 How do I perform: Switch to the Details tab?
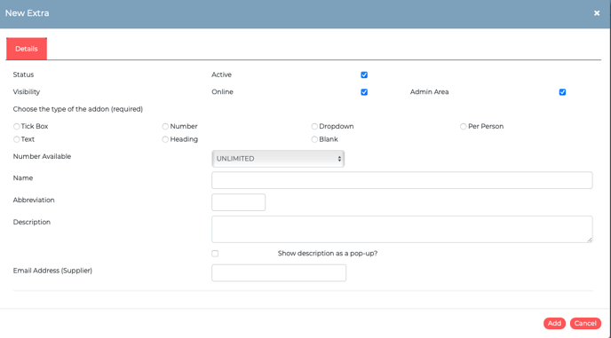27,49
